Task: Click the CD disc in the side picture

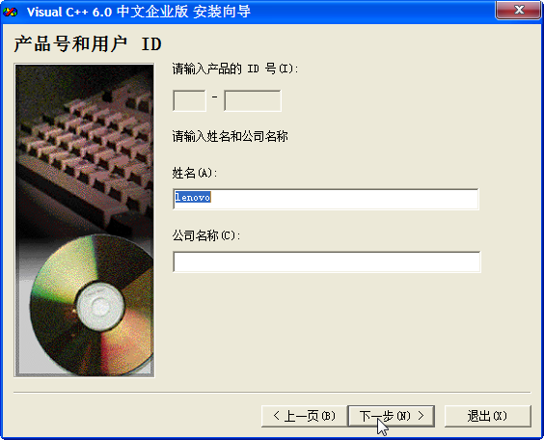Action: pos(92,305)
